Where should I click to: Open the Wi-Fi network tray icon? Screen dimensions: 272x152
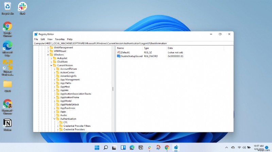(239, 148)
